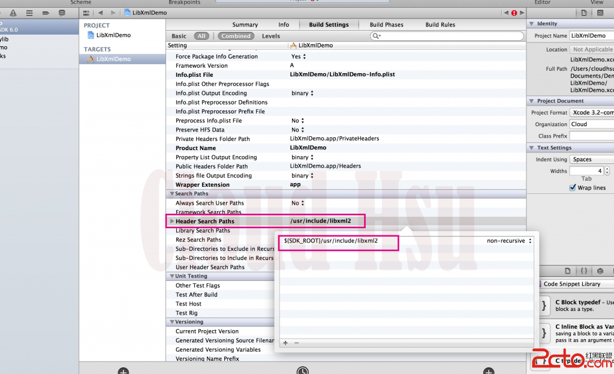Select the All settings filter
This screenshot has width=614, height=374.
pos(201,36)
